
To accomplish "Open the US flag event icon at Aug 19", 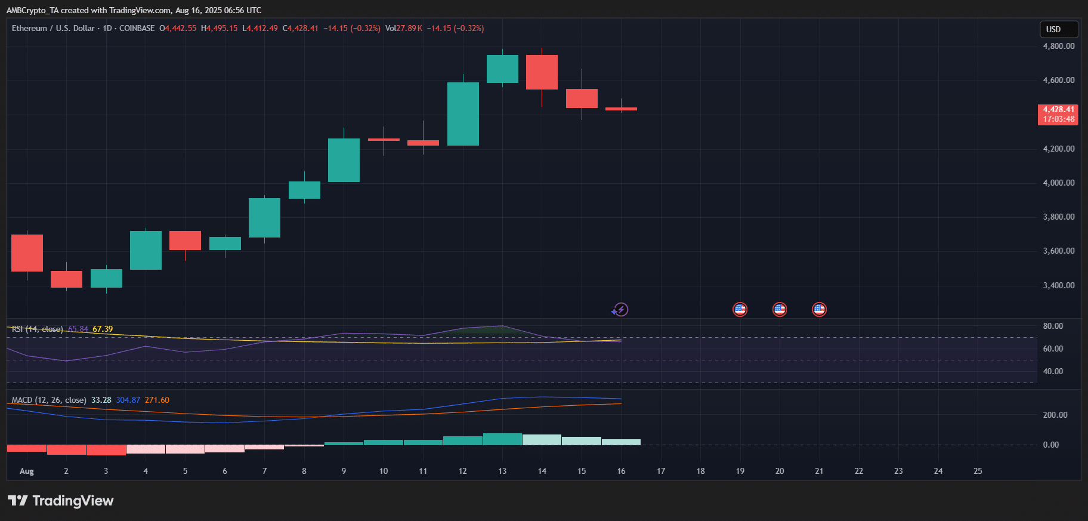I will (x=740, y=309).
